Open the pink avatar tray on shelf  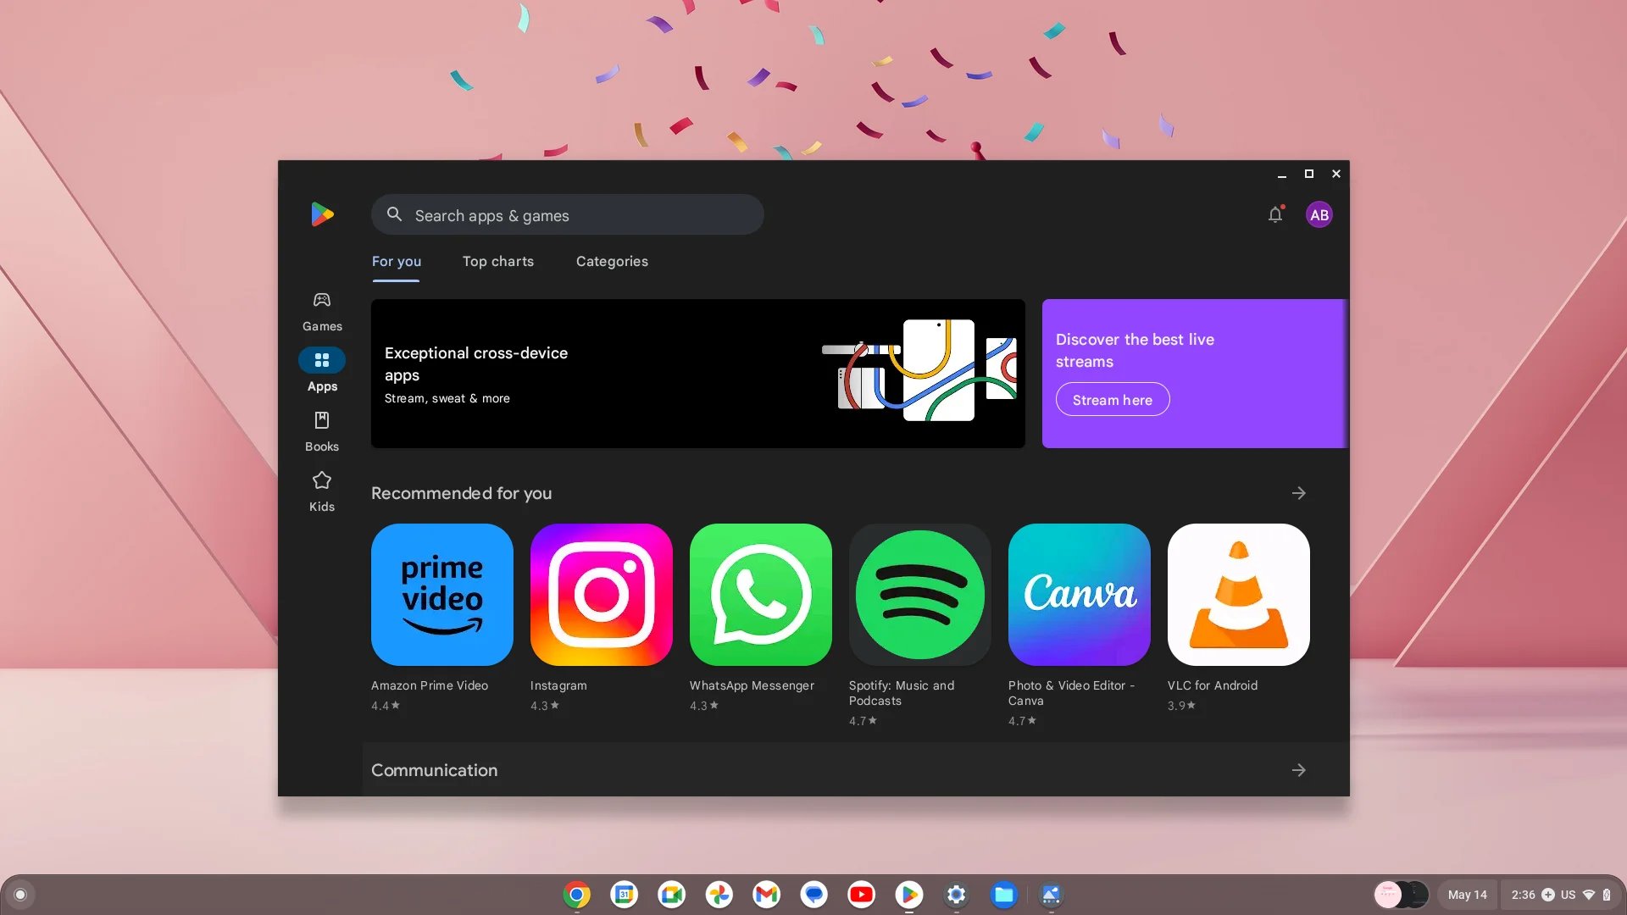tap(1402, 895)
